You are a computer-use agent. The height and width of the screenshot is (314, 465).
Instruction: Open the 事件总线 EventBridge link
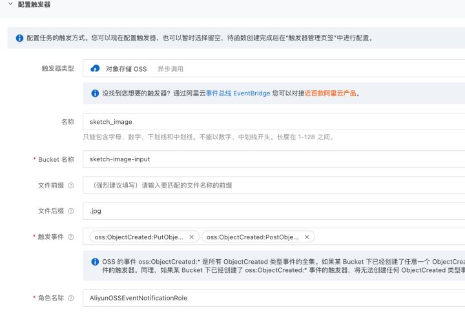238,93
